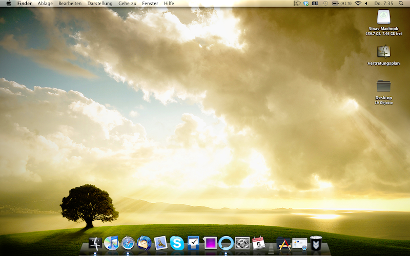
Task: Open the document stack beside the Trash
Action: pyautogui.click(x=300, y=244)
